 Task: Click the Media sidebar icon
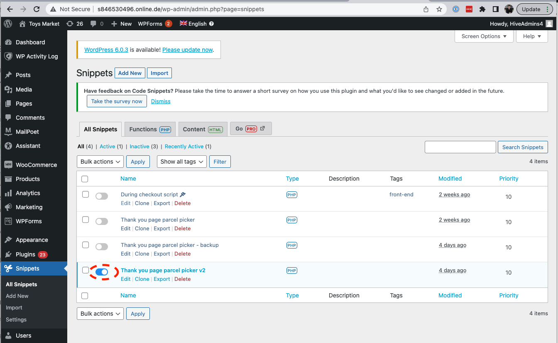pyautogui.click(x=8, y=89)
